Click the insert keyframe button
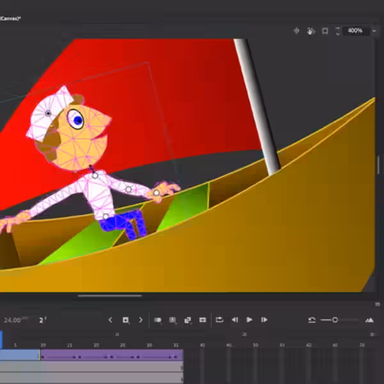The height and width of the screenshot is (384, 384). [125, 320]
